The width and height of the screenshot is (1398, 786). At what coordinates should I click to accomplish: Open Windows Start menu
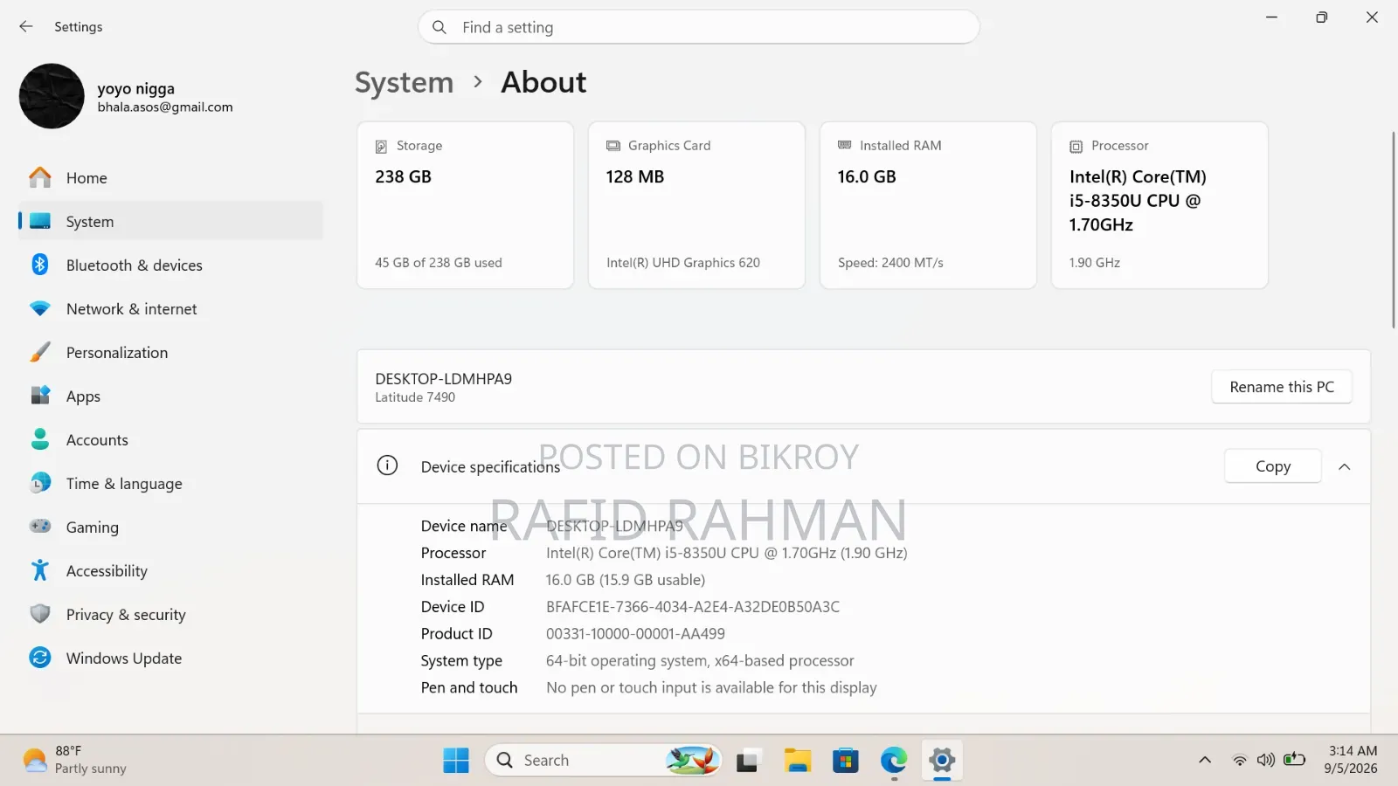(456, 761)
